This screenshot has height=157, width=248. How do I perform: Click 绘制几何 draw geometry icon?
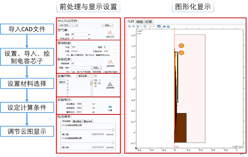point(110,34)
